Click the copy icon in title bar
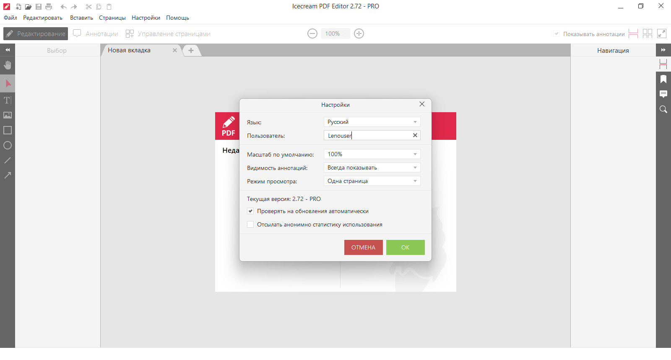Viewport: 671px width, 360px height. [x=99, y=7]
